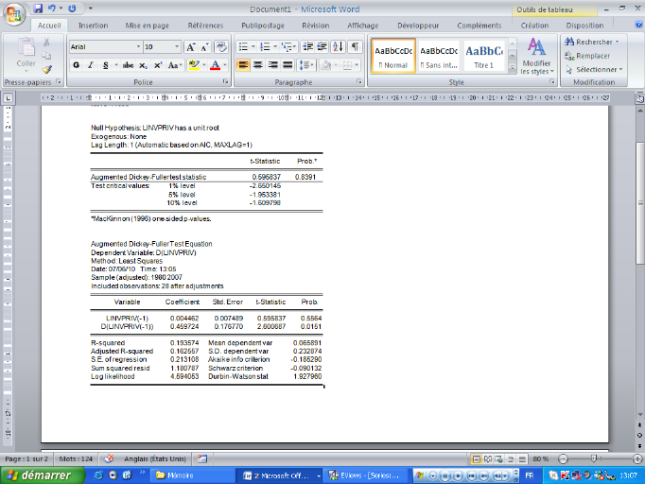
Task: Toggle italic formatting (I)
Action: tap(90, 65)
